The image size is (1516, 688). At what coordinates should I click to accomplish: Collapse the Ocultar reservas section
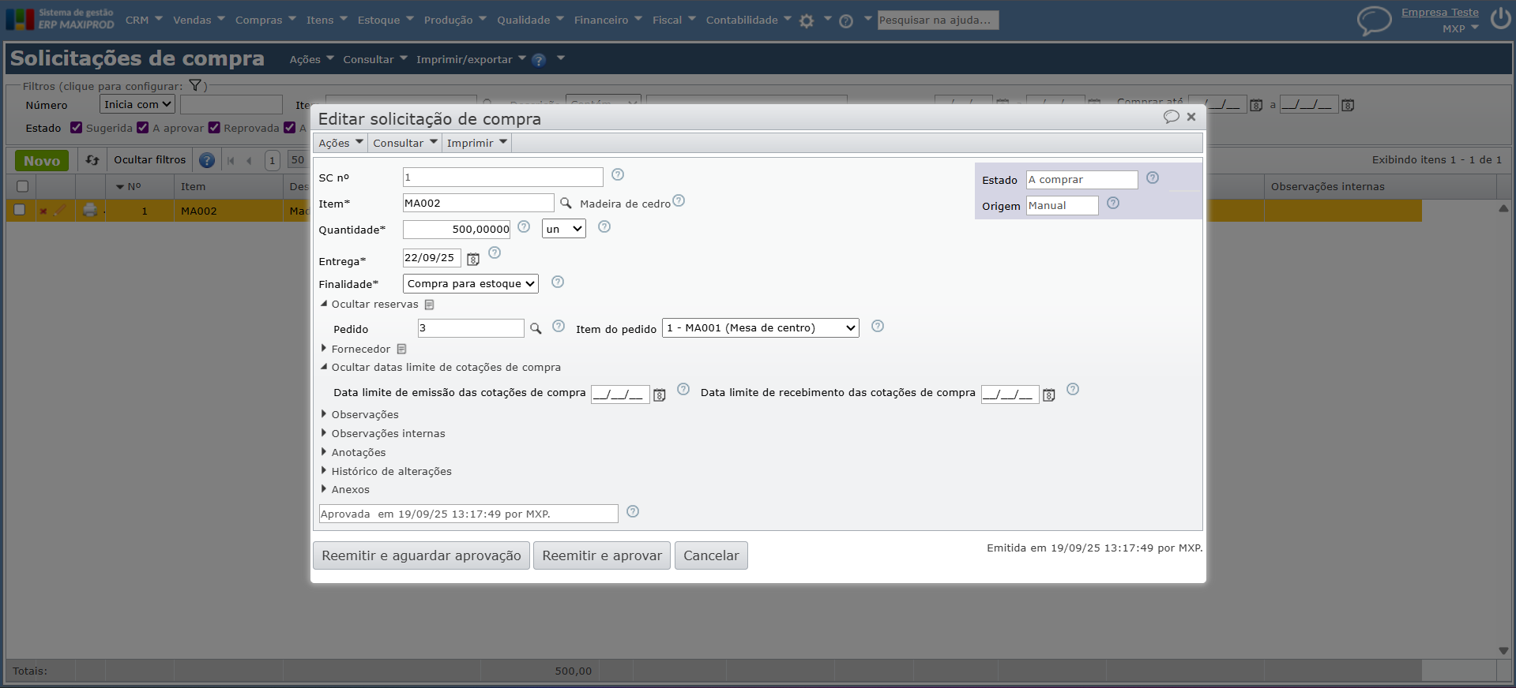[x=369, y=304]
